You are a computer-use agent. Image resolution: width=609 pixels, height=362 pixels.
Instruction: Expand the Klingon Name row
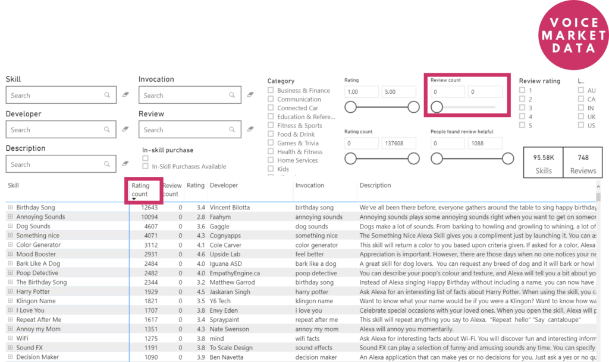click(11, 301)
